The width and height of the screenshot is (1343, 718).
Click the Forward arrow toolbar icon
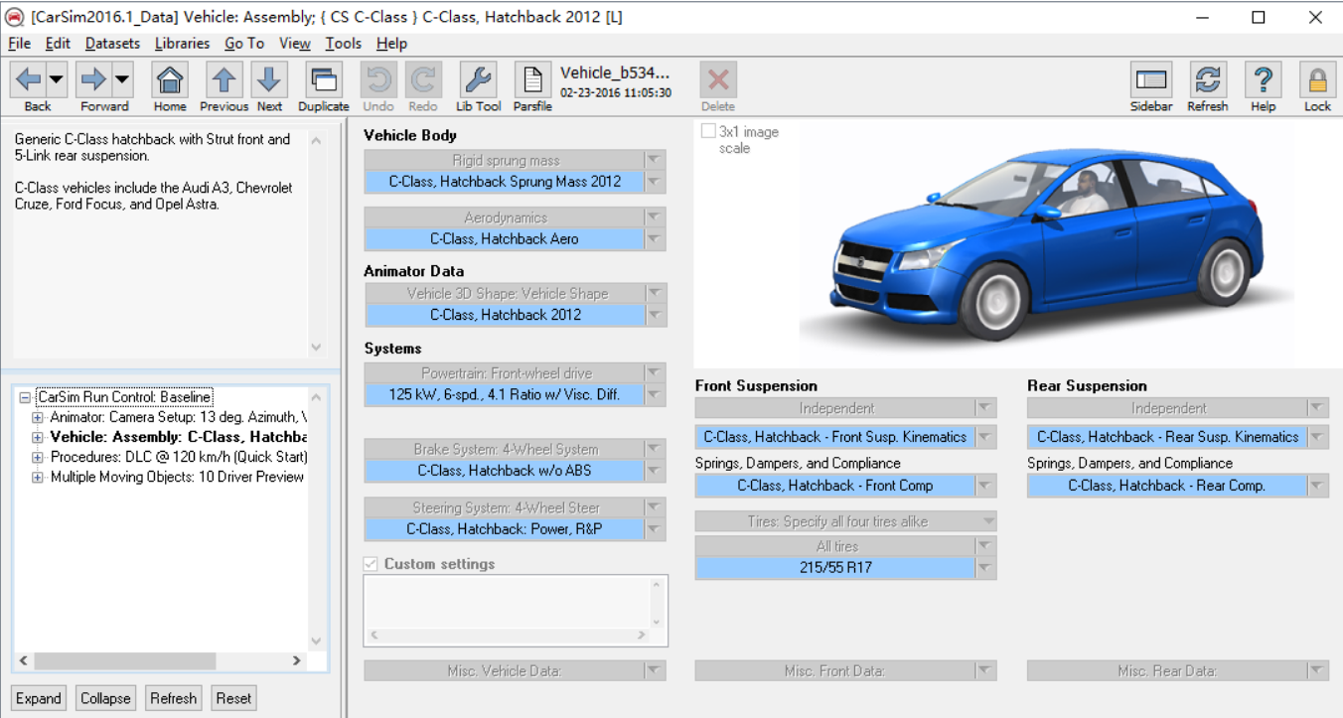[93, 79]
